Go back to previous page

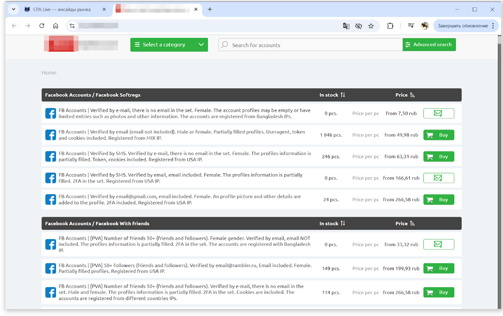coord(14,26)
